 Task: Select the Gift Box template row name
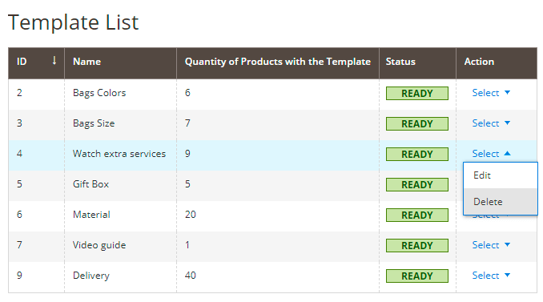[90, 184]
